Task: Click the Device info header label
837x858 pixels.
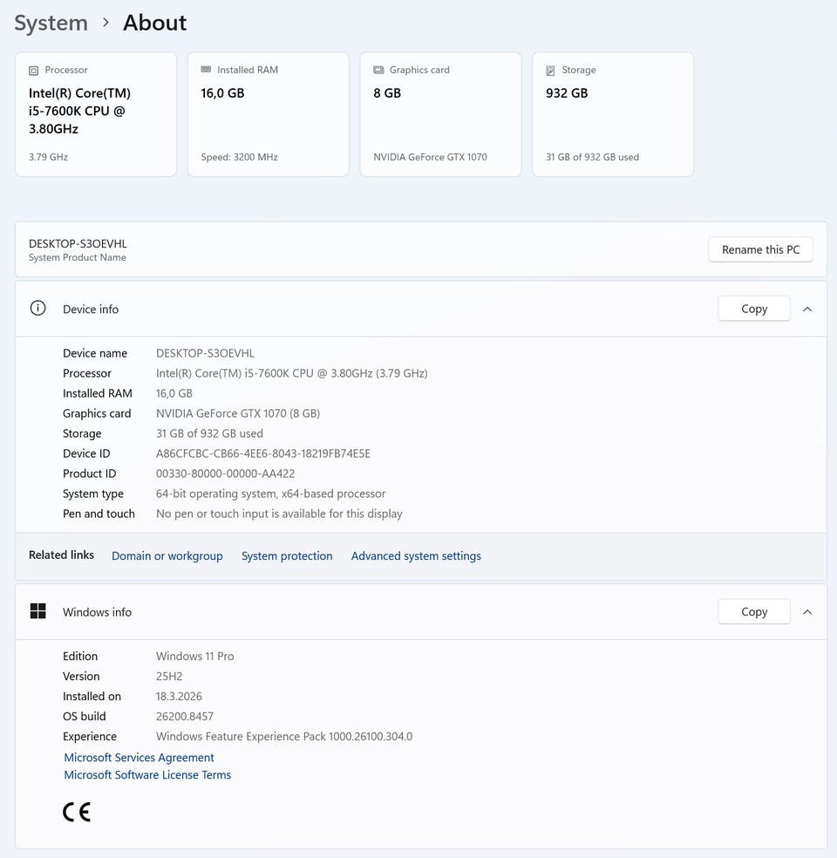Action: (91, 310)
